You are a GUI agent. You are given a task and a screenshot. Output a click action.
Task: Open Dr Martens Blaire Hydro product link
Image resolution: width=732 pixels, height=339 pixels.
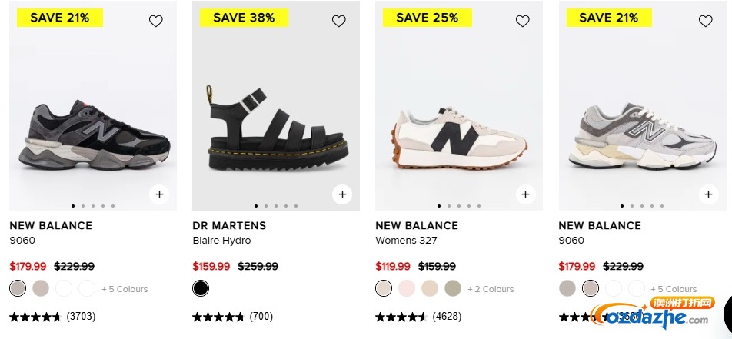[x=221, y=240]
